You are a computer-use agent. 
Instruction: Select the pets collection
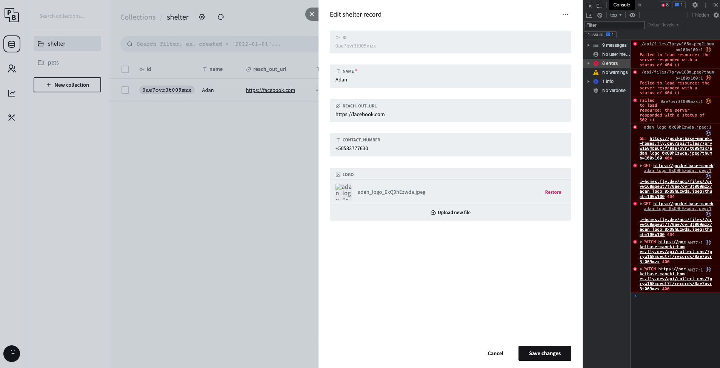point(67,62)
